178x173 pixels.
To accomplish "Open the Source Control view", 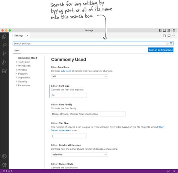I will coord(5,54).
